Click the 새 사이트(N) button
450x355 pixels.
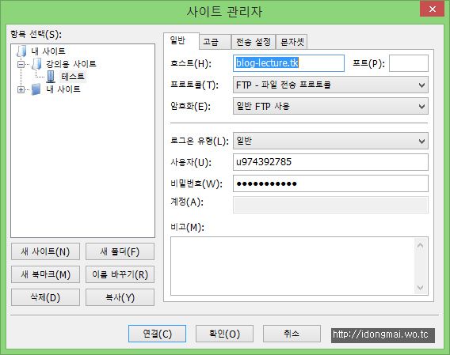pos(45,251)
